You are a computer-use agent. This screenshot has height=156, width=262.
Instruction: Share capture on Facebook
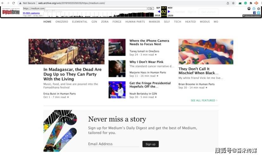coord(254,13)
